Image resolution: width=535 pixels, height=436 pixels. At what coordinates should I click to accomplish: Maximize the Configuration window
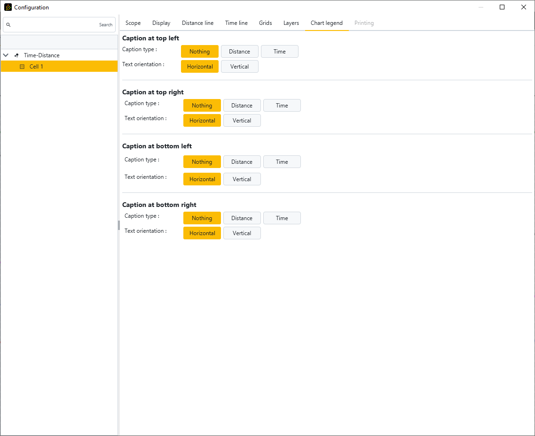(x=502, y=7)
